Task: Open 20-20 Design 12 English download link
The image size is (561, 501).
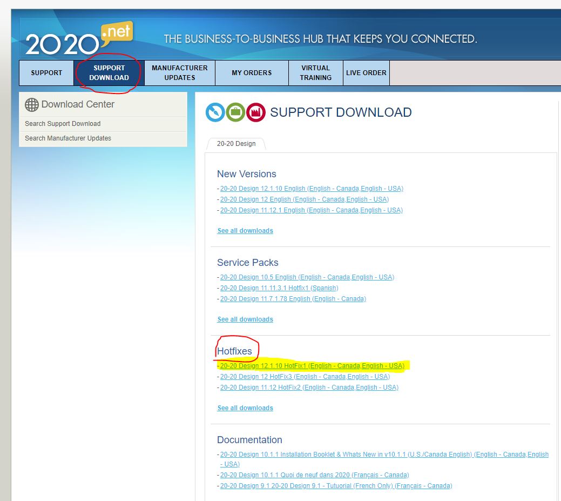Action: pos(305,199)
